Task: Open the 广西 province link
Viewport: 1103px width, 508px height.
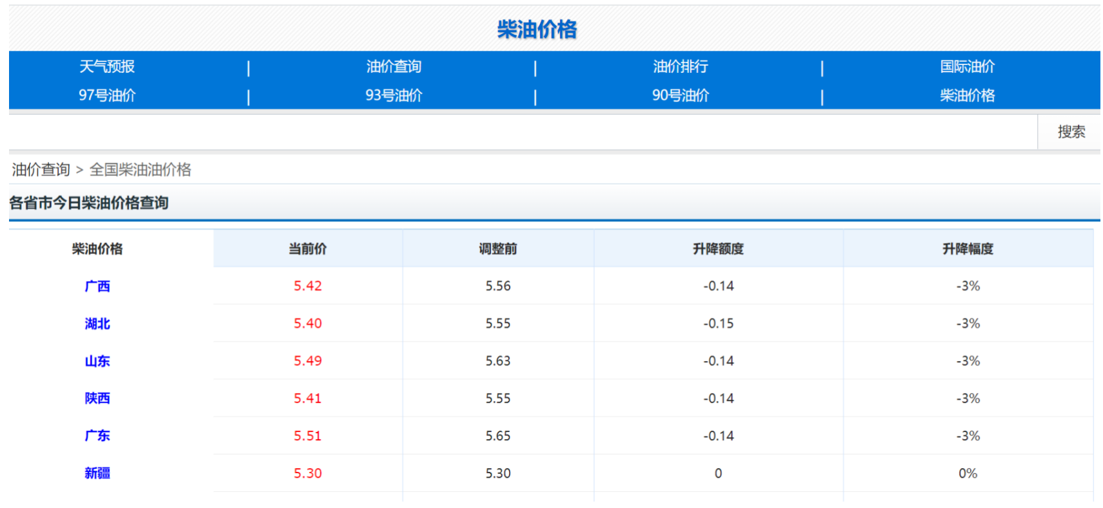Action: point(97,286)
